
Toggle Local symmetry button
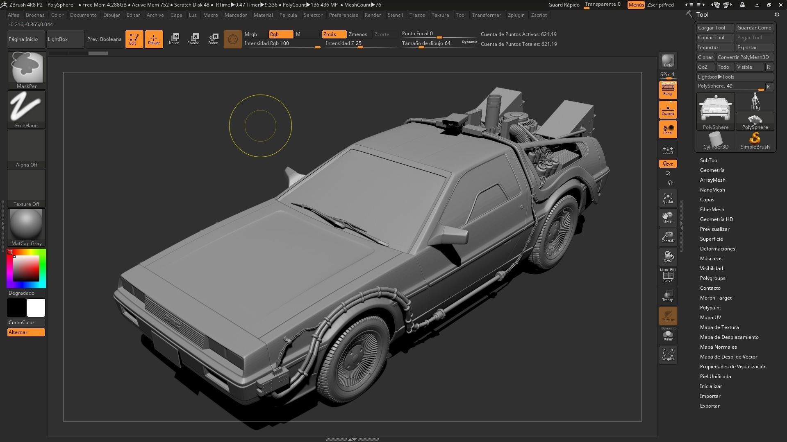click(x=668, y=129)
